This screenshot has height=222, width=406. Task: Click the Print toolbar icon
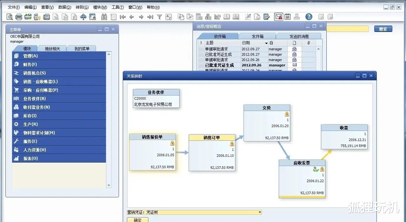(19, 17)
